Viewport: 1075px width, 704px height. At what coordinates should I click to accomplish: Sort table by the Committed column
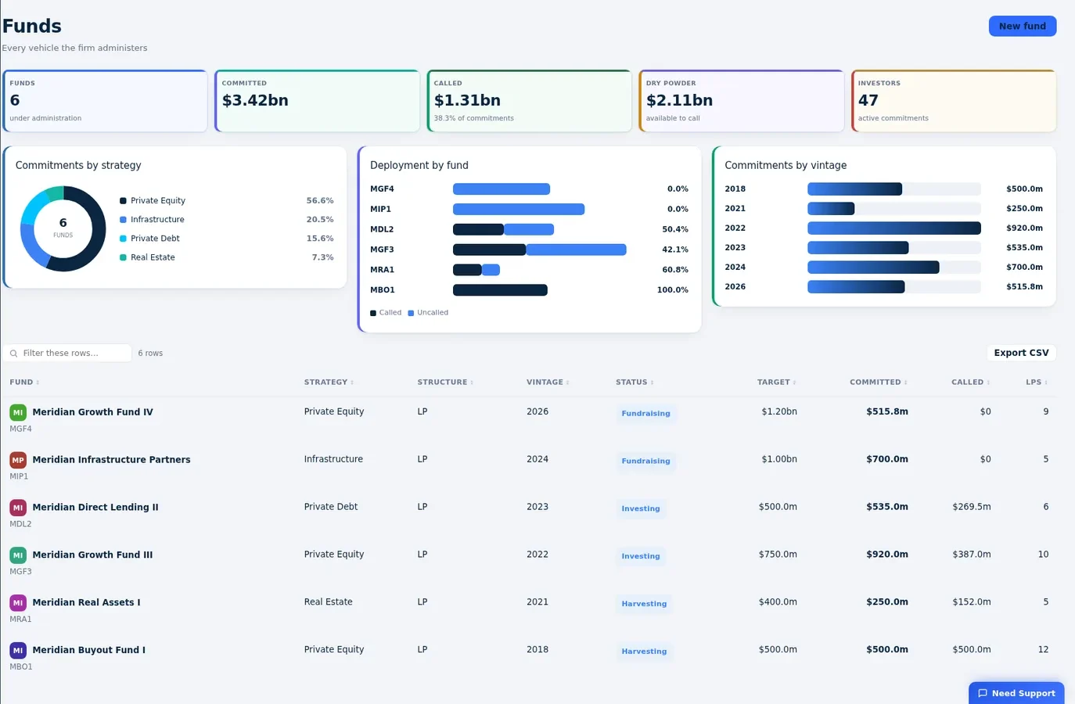point(879,383)
